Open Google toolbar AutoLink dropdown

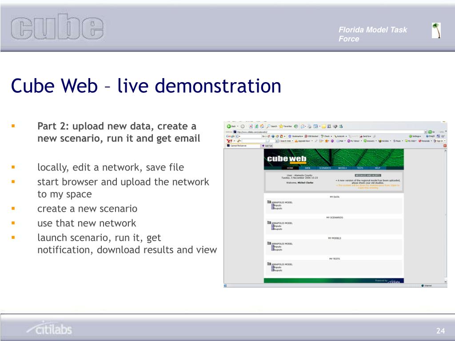(340, 136)
